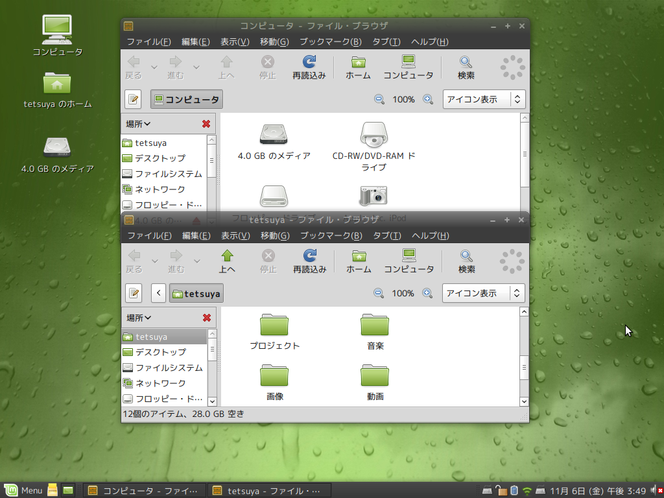Toggle text location entry in the コンピュータ window
This screenshot has width=664, height=498.
pyautogui.click(x=134, y=99)
